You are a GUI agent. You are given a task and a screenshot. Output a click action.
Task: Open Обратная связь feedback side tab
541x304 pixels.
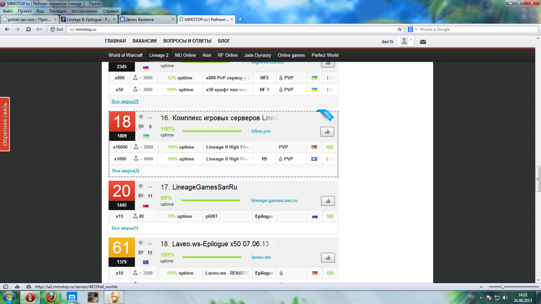(5, 124)
